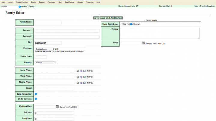Open the Data/Reports menu
This screenshot has width=216, height=121.
coord(69,2)
